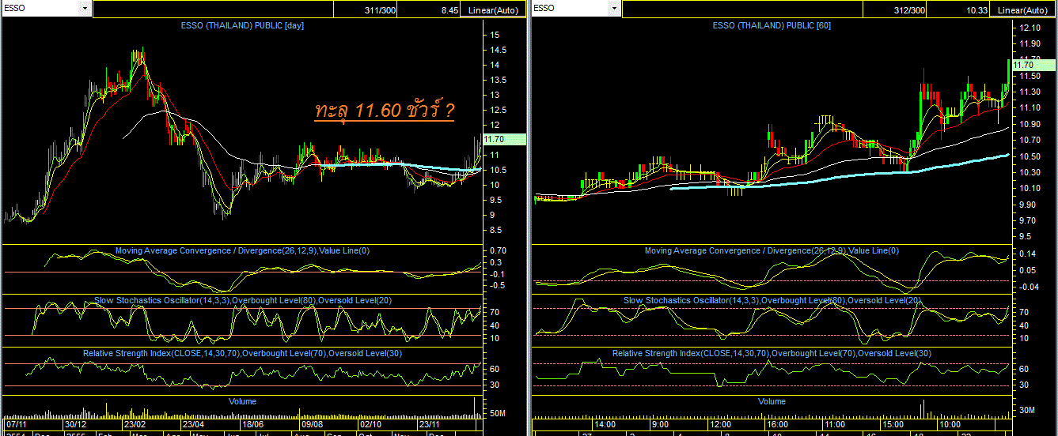Click the 15:00 time marker on 60-minute timeline
Image resolution: width=1058 pixels, height=436 pixels.
[894, 424]
